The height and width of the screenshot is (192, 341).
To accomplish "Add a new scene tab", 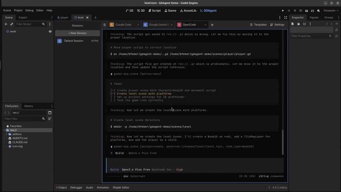I will 95,17.
